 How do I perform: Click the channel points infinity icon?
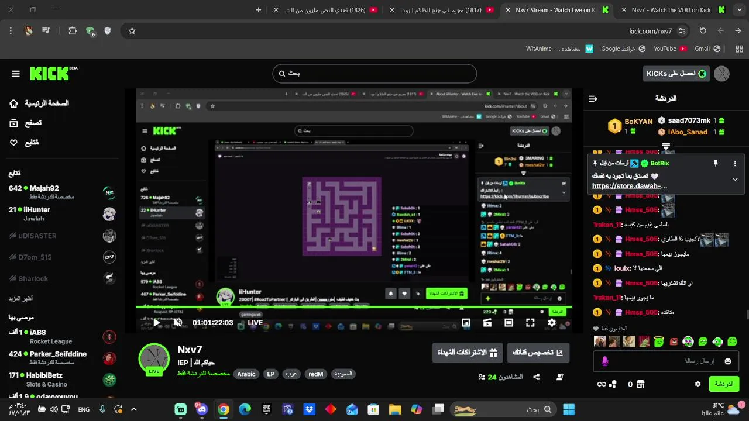click(602, 384)
